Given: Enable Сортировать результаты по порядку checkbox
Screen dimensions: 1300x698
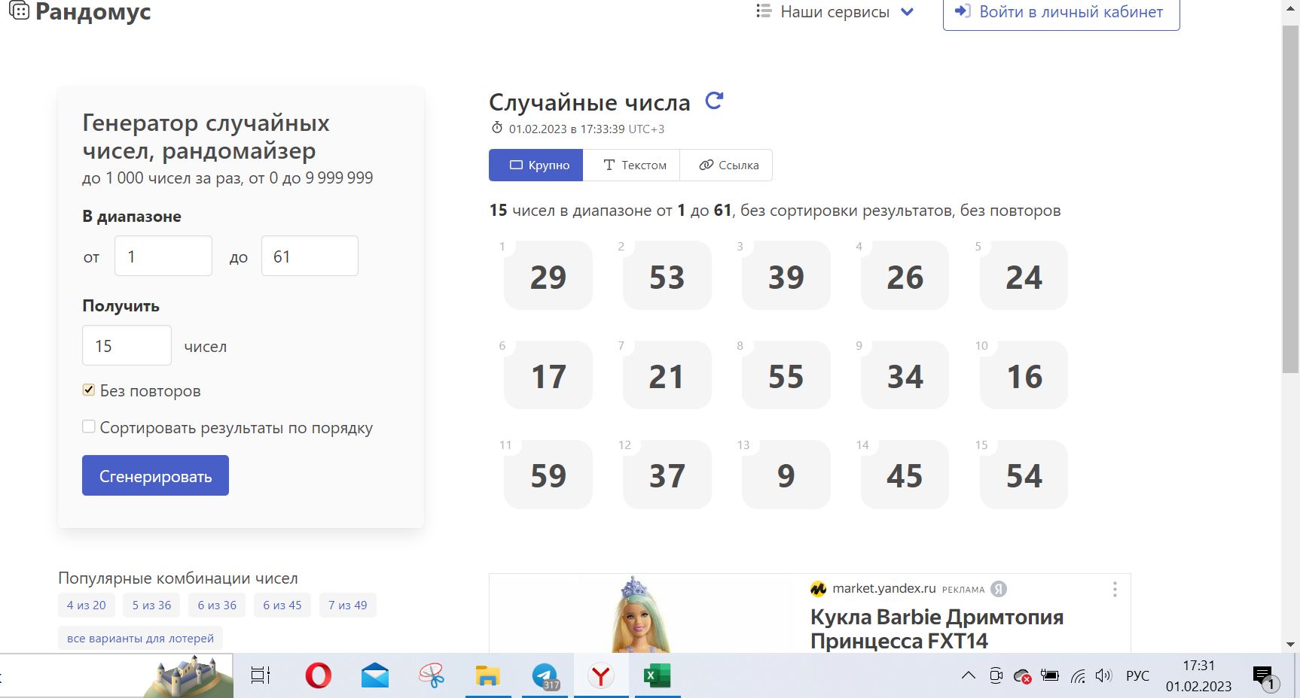Looking at the screenshot, I should point(89,426).
